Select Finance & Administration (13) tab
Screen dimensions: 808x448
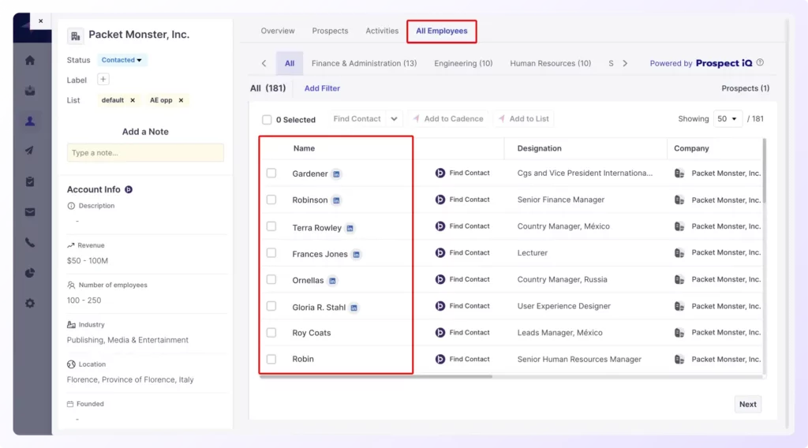365,63
